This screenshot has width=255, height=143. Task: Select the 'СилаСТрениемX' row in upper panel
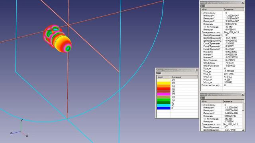pyautogui.click(x=222, y=43)
